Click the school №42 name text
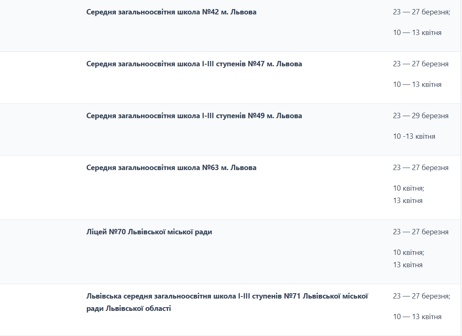 [171, 12]
